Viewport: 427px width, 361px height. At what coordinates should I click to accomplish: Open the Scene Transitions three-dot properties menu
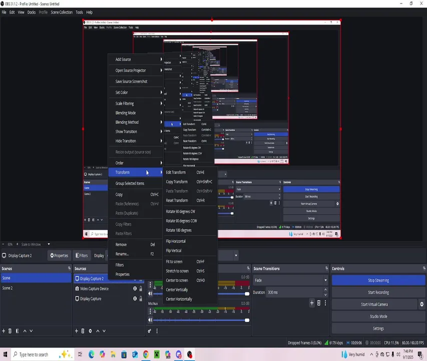(325, 303)
